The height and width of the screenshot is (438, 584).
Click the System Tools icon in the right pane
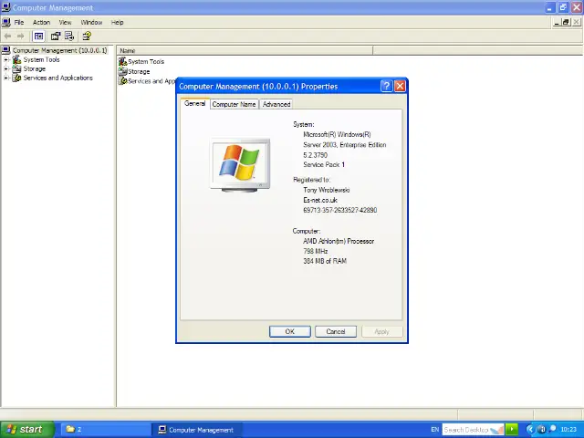(x=123, y=61)
